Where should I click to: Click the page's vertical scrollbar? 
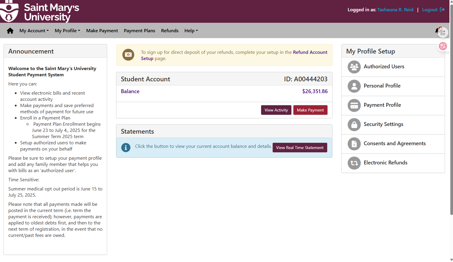[451, 118]
